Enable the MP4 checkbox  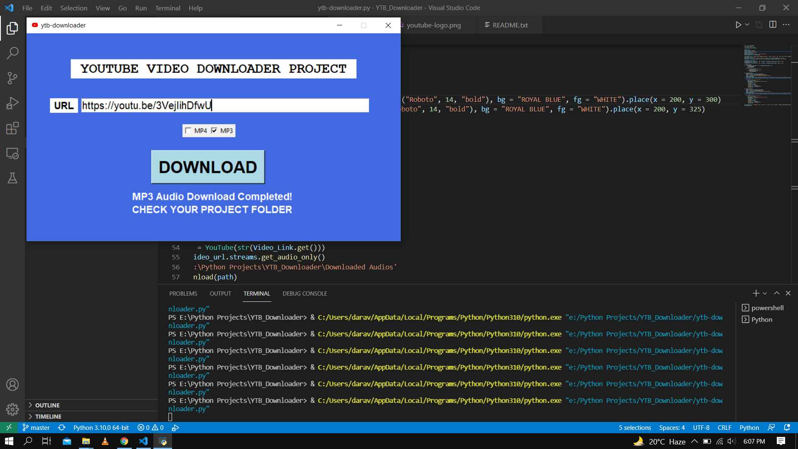click(188, 131)
